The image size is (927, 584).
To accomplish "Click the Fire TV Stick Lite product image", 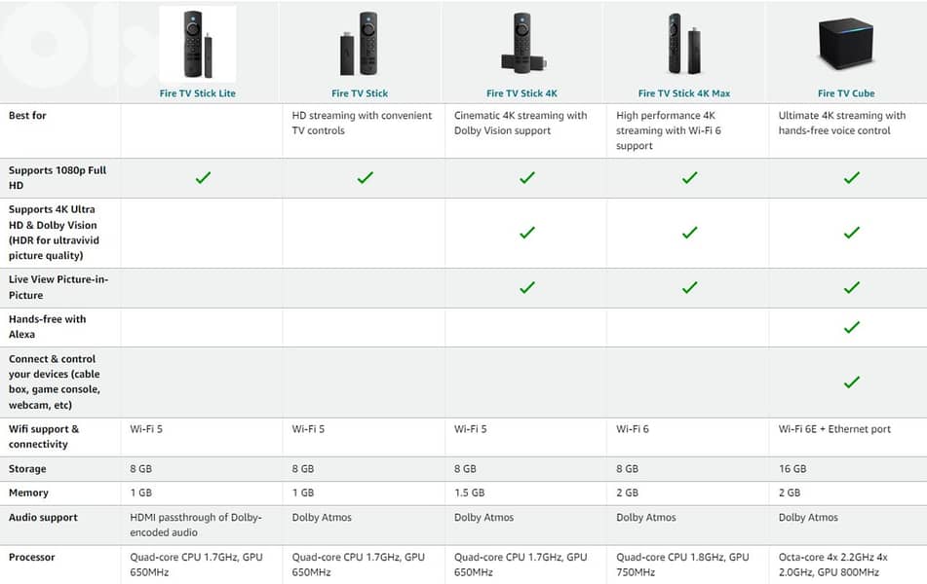I will click(198, 44).
